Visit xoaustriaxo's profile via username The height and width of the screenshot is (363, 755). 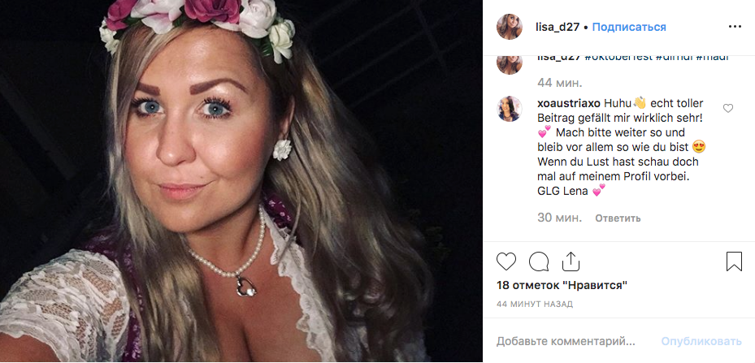click(569, 104)
